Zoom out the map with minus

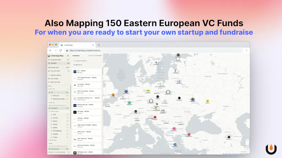[247, 144]
